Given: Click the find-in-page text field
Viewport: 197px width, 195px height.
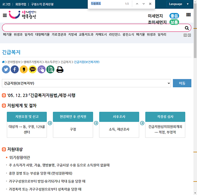Looking at the screenshot, I should pyautogui.click(x=107, y=4).
